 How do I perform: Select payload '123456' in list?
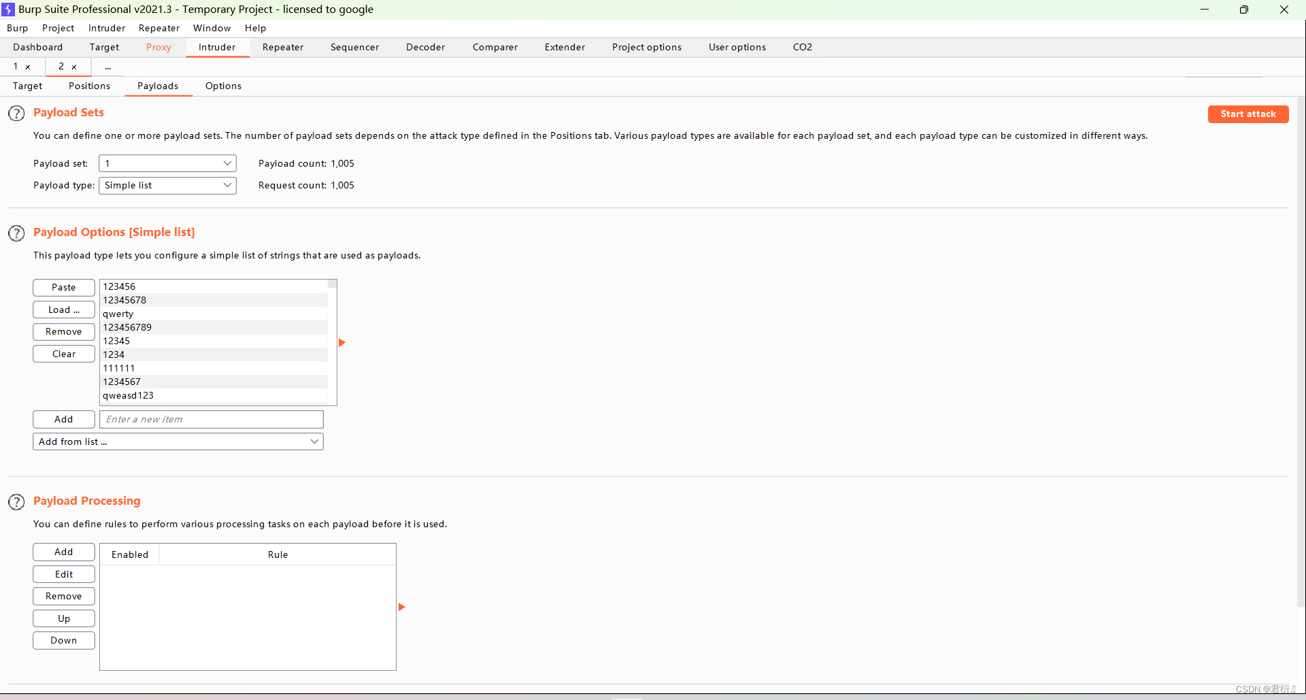(x=214, y=286)
